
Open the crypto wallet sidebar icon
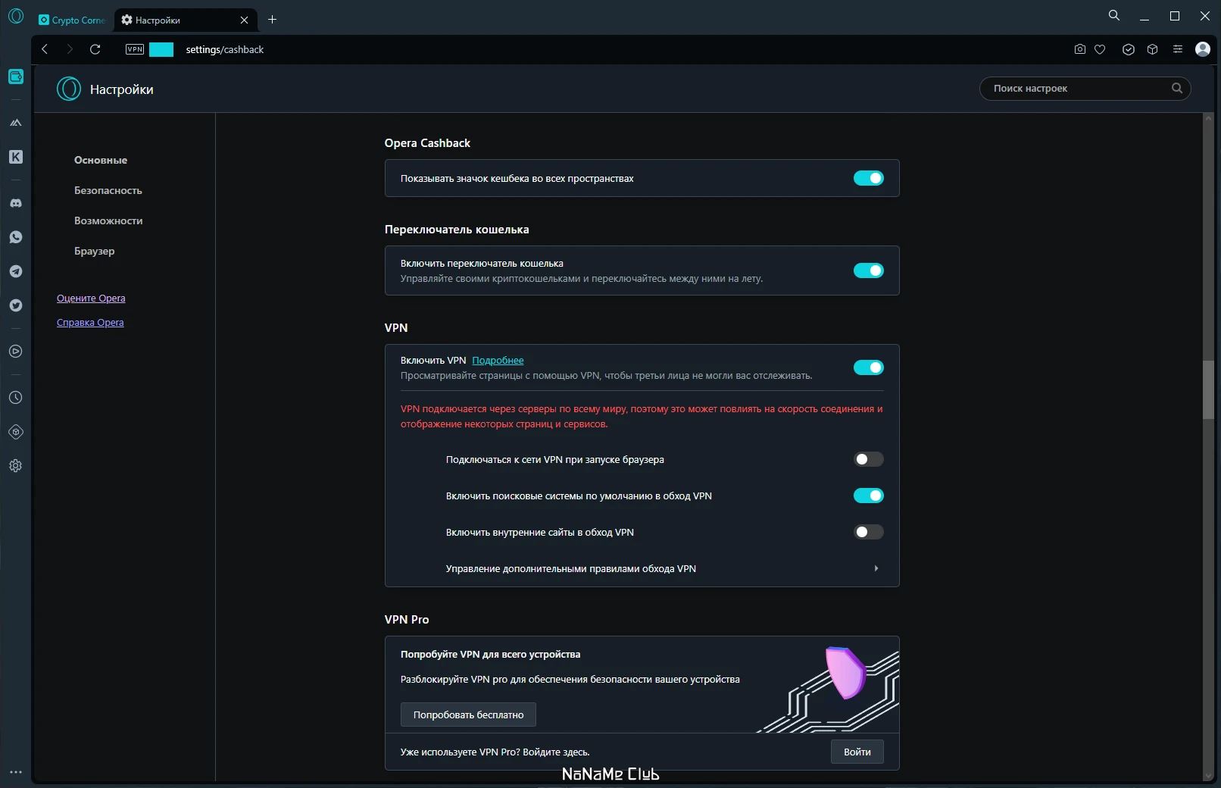point(16,77)
